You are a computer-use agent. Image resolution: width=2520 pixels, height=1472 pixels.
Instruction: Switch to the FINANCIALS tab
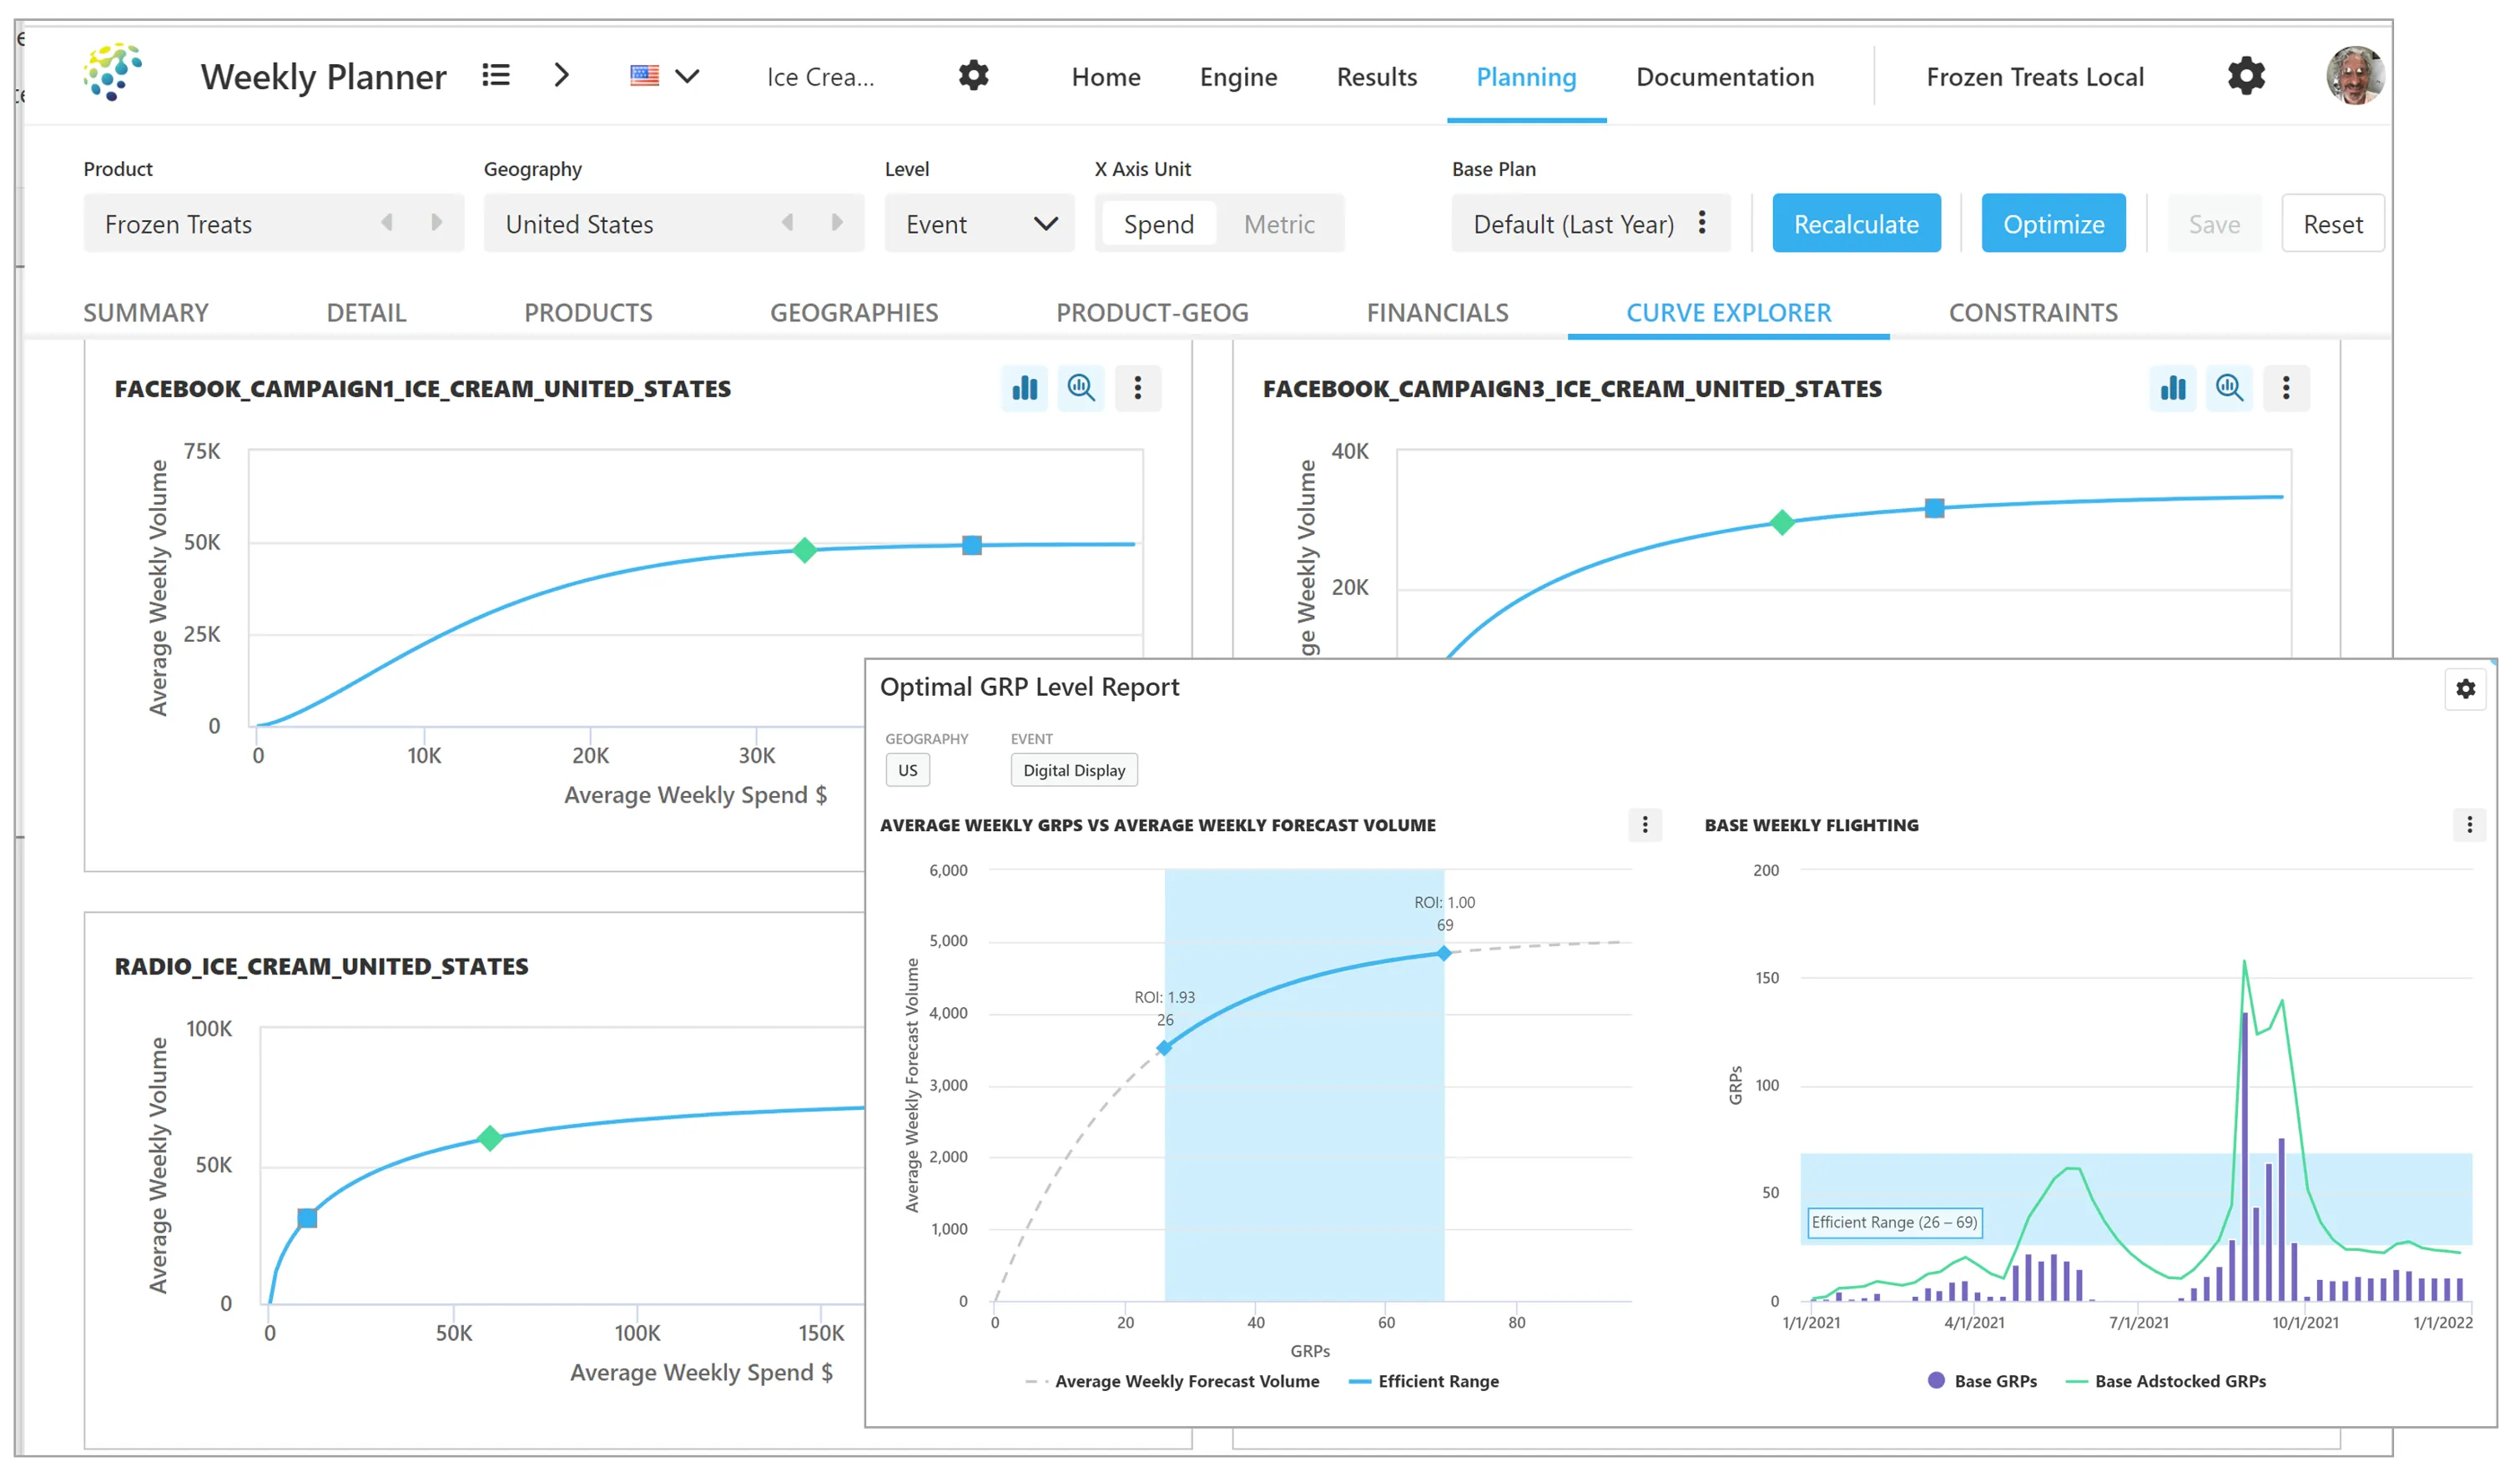point(1437,312)
